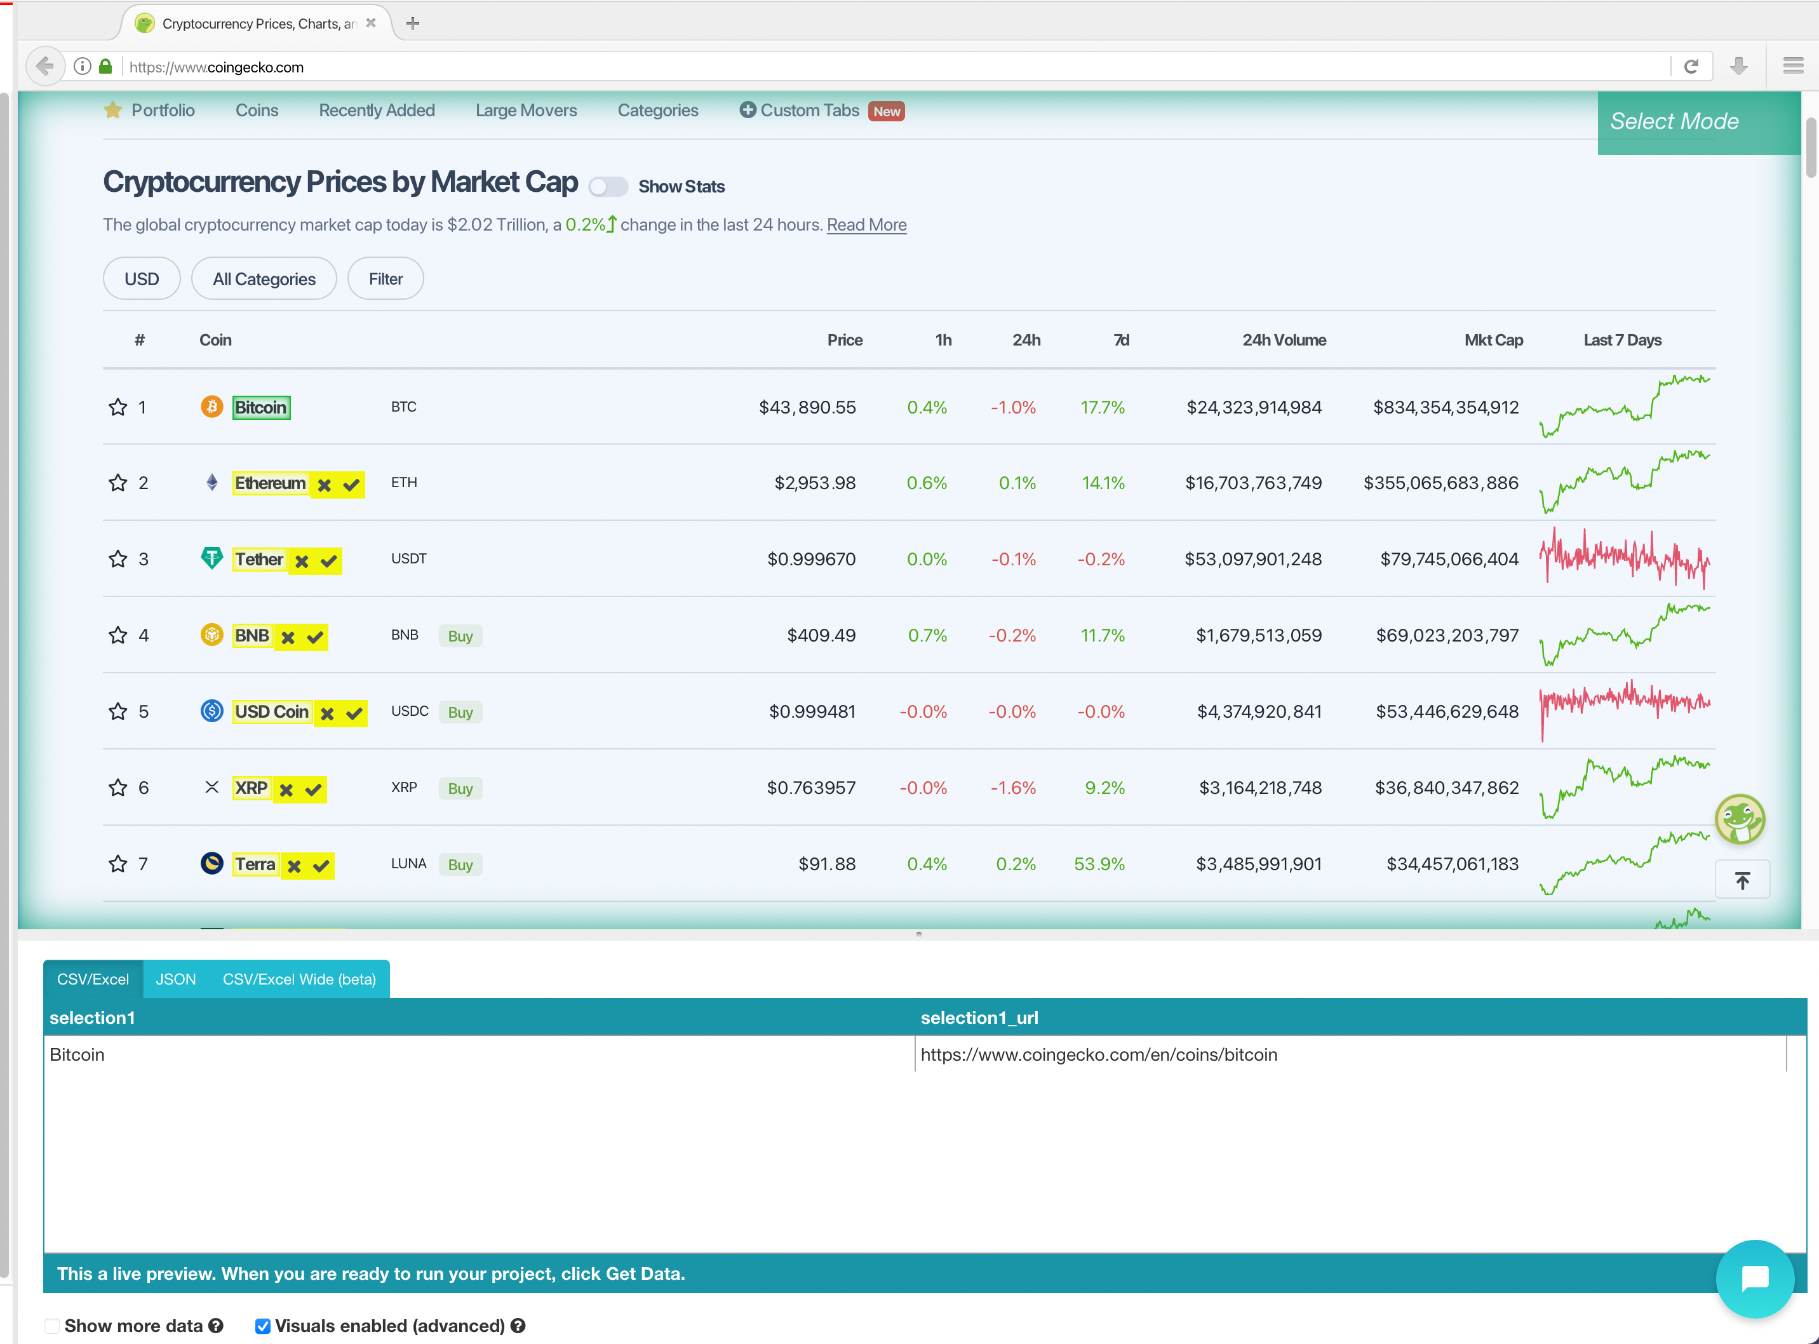Click the browser address bar URL
This screenshot has height=1344, width=1819.
[x=217, y=67]
